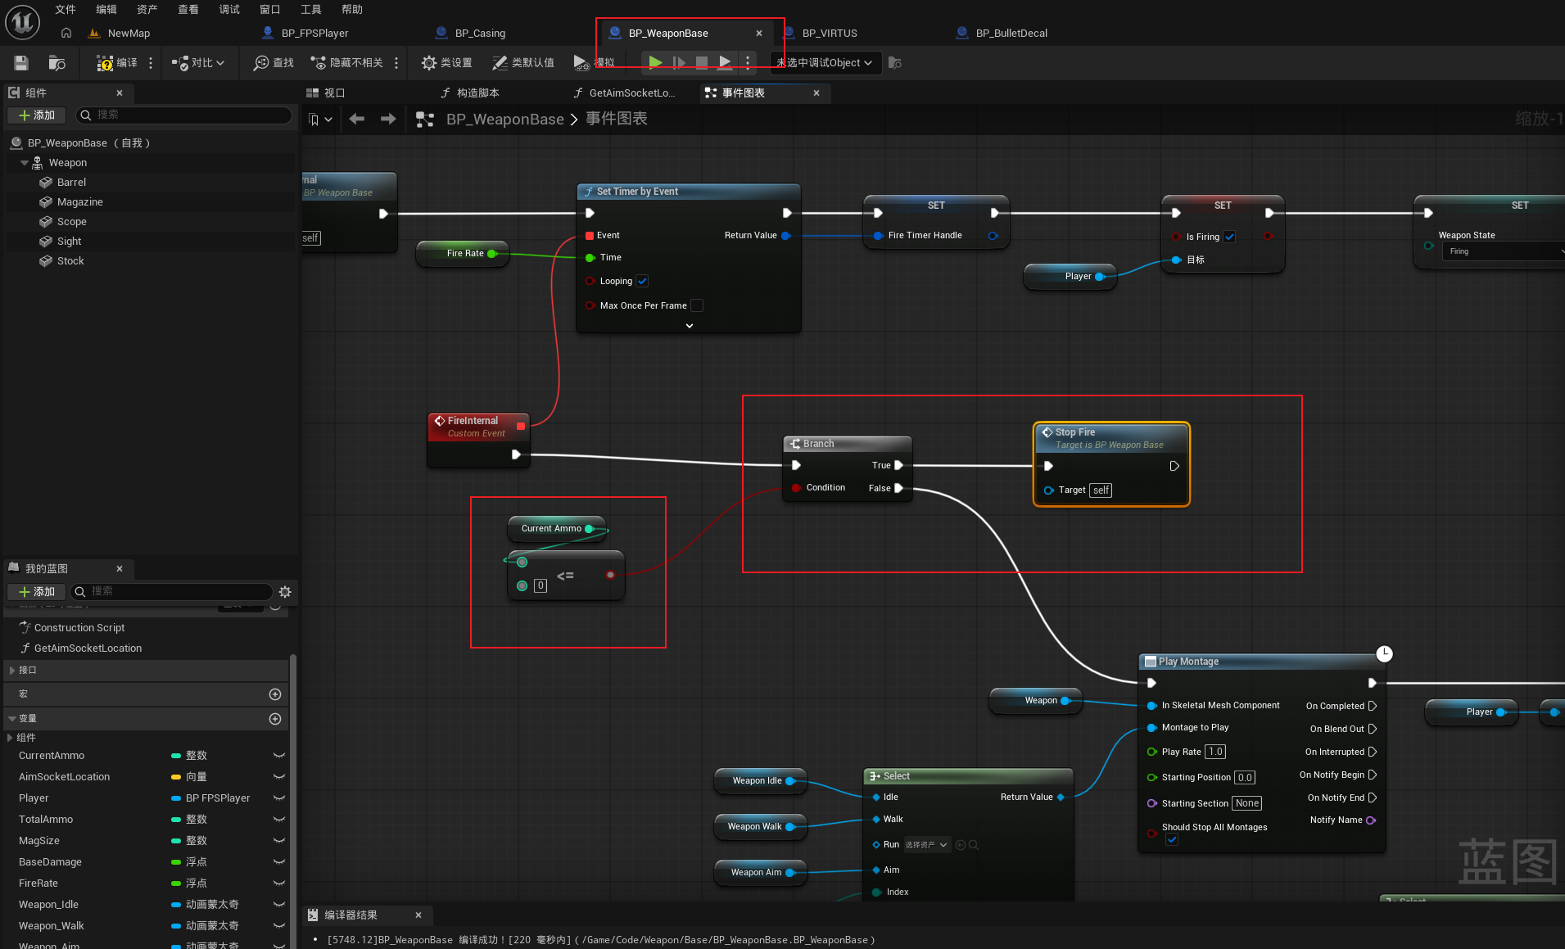The height and width of the screenshot is (949, 1565).
Task: Click the stop simulation icon
Action: (x=702, y=62)
